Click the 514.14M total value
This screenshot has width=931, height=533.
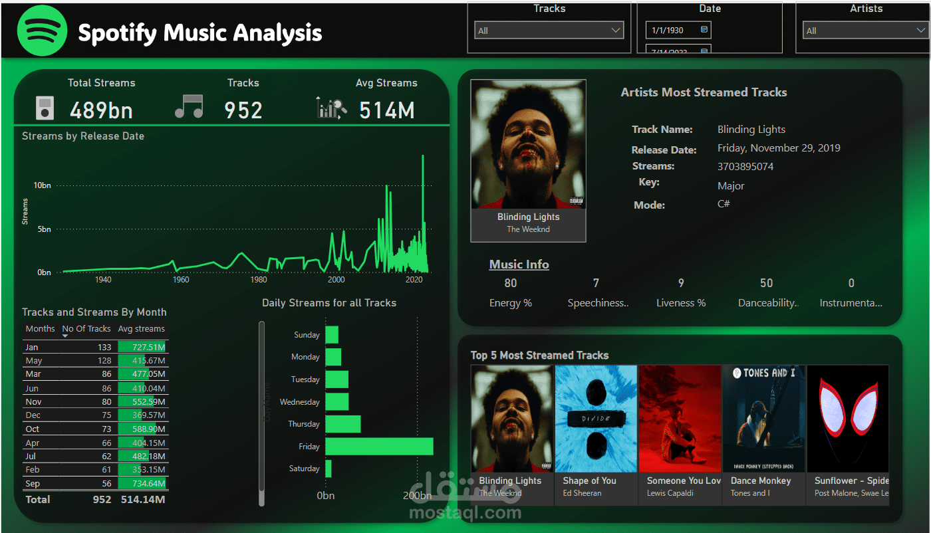point(143,499)
